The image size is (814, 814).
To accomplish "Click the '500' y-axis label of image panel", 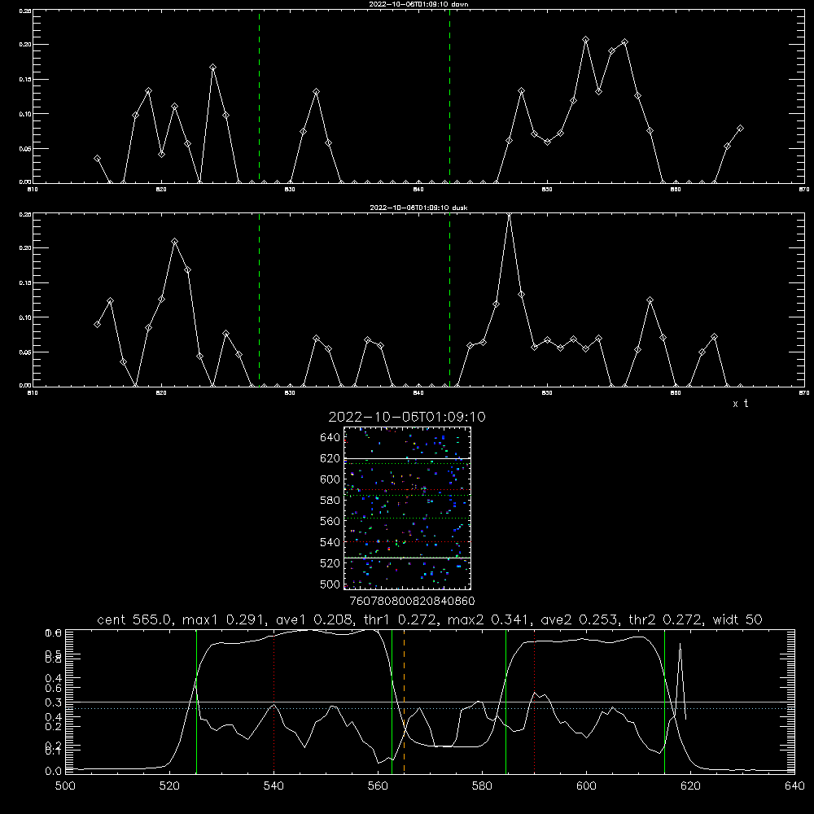I will pos(330,584).
